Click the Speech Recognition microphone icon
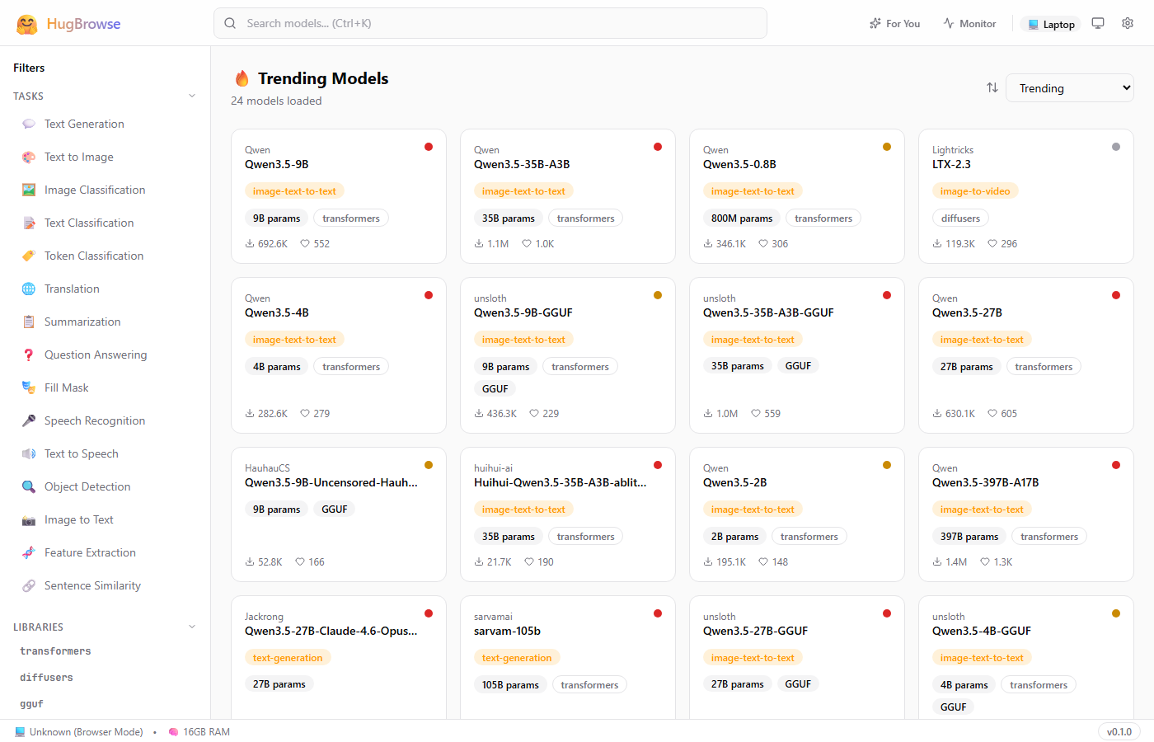Screen dimensions: 1154x742 (29, 420)
